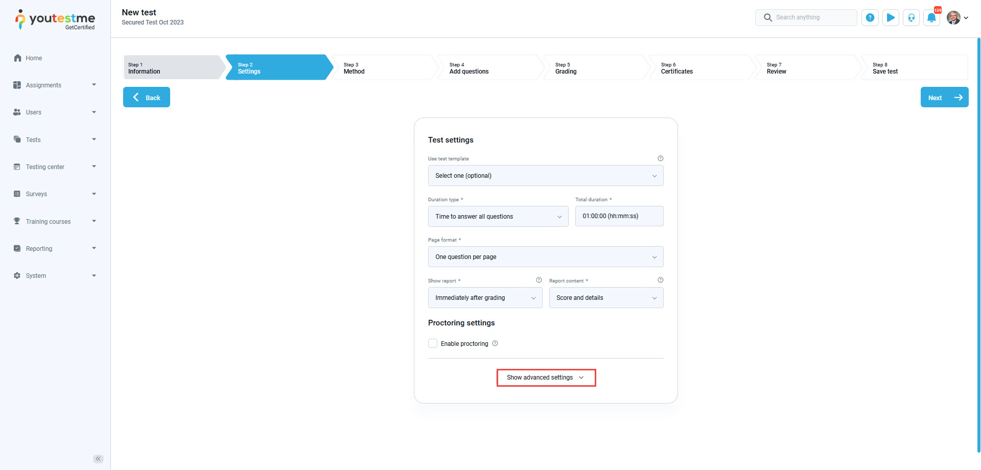Screen dimensions: 981x470
Task: Select the Tests icon in the sidebar
Action: (17, 139)
